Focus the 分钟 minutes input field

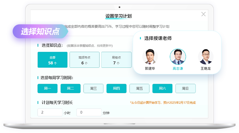89,112
